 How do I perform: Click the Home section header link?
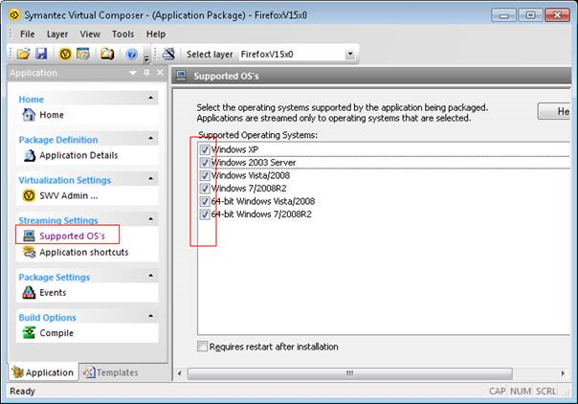pyautogui.click(x=32, y=100)
